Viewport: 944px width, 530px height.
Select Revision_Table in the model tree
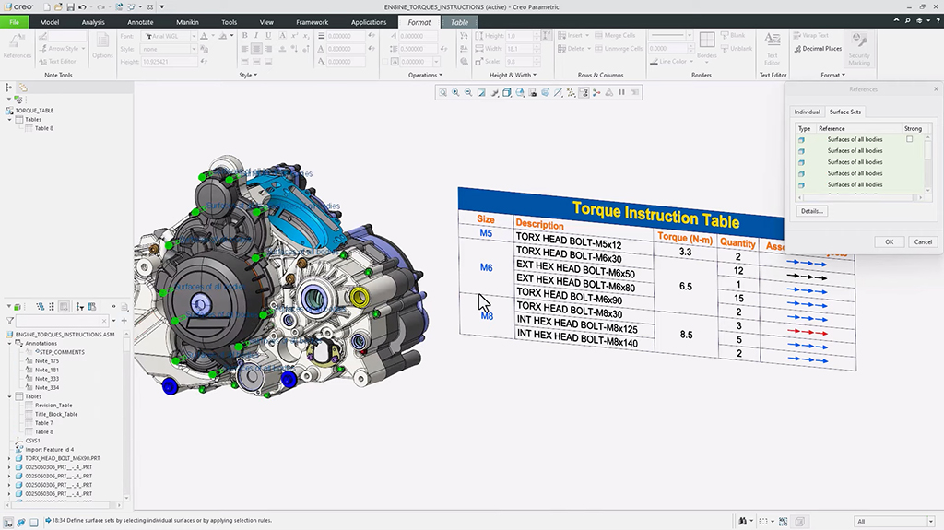tap(53, 406)
